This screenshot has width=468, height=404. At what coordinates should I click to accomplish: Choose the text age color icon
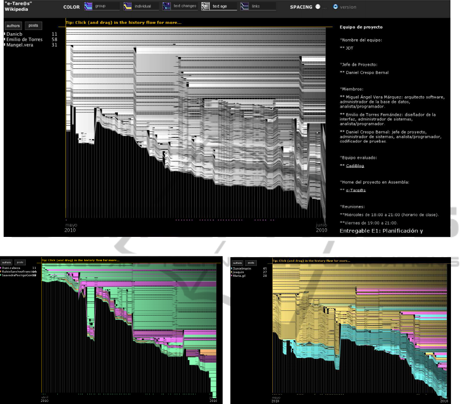click(206, 7)
